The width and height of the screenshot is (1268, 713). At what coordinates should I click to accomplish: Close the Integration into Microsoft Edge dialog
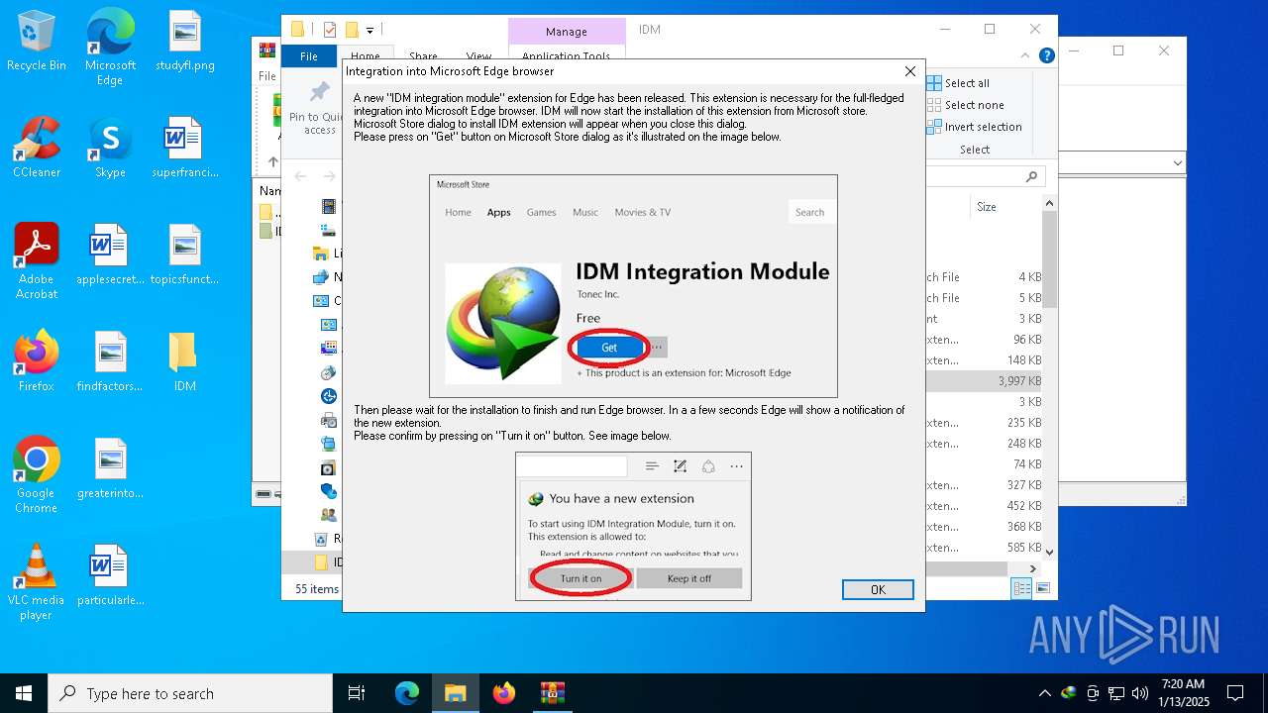click(910, 71)
